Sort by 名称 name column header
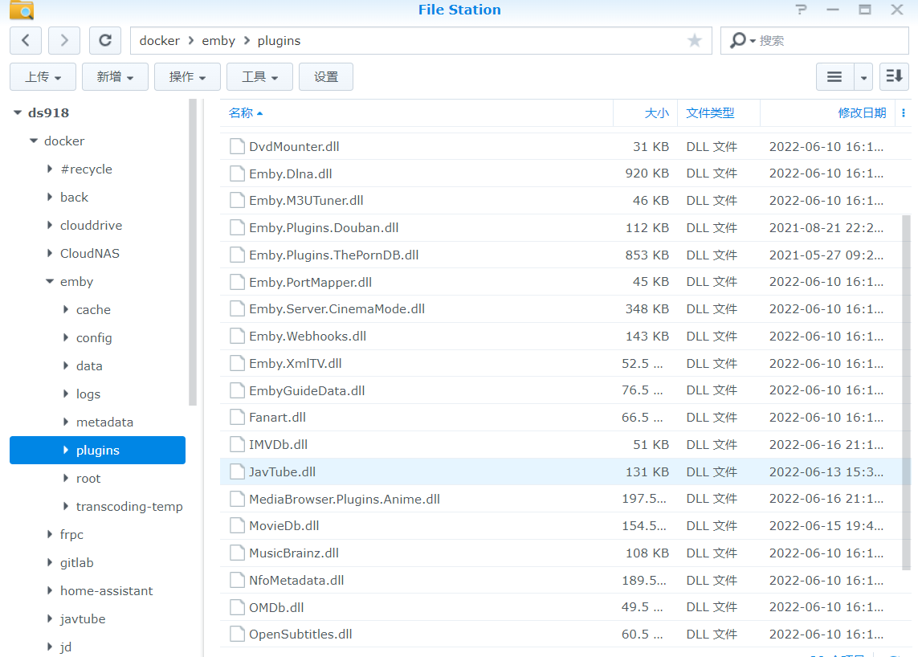918x657 pixels. tap(241, 113)
